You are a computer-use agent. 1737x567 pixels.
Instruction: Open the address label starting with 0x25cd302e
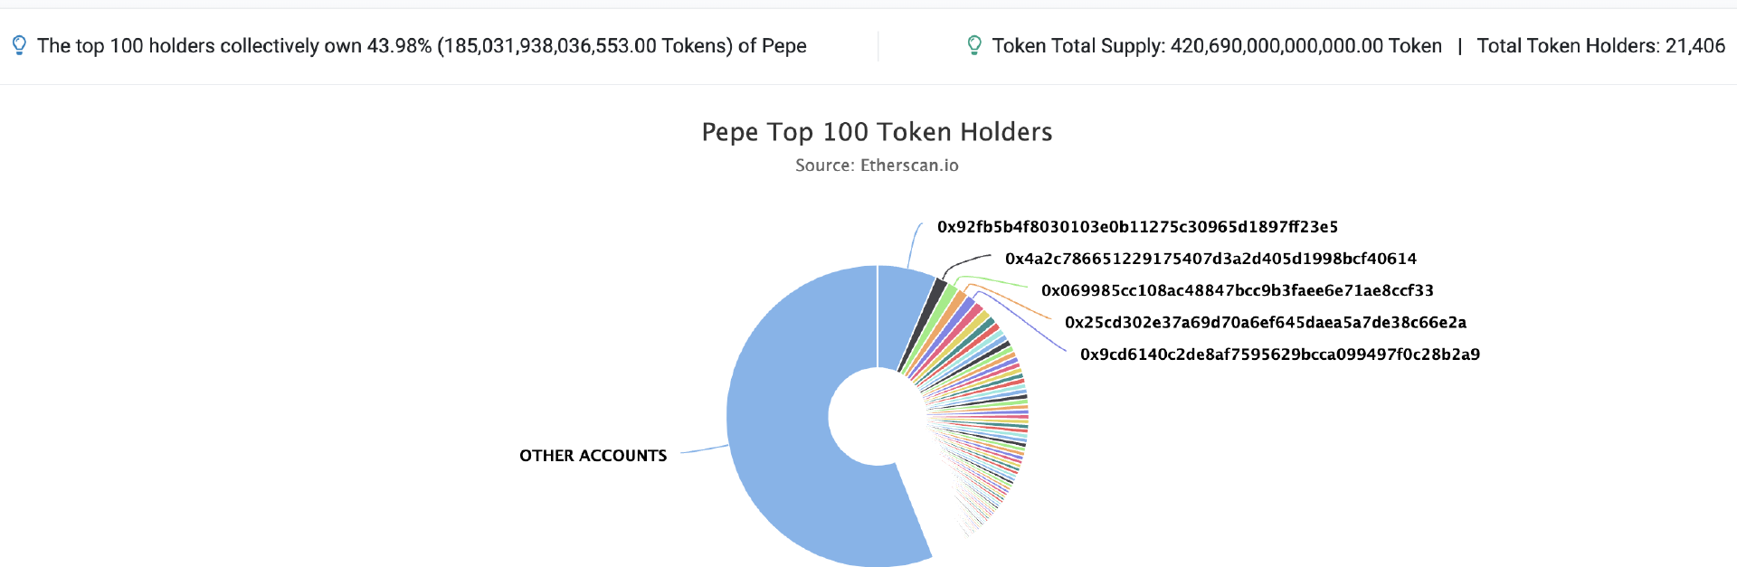click(x=1265, y=322)
